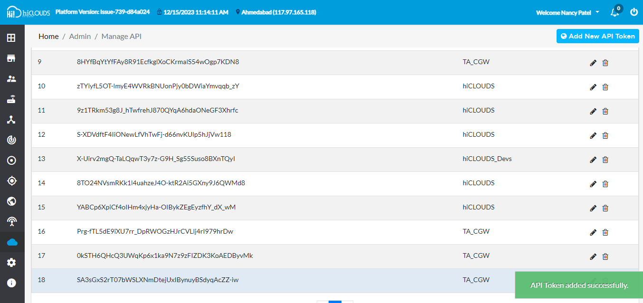Click the power logout icon
Screen dimensions: 643x303
634,12
